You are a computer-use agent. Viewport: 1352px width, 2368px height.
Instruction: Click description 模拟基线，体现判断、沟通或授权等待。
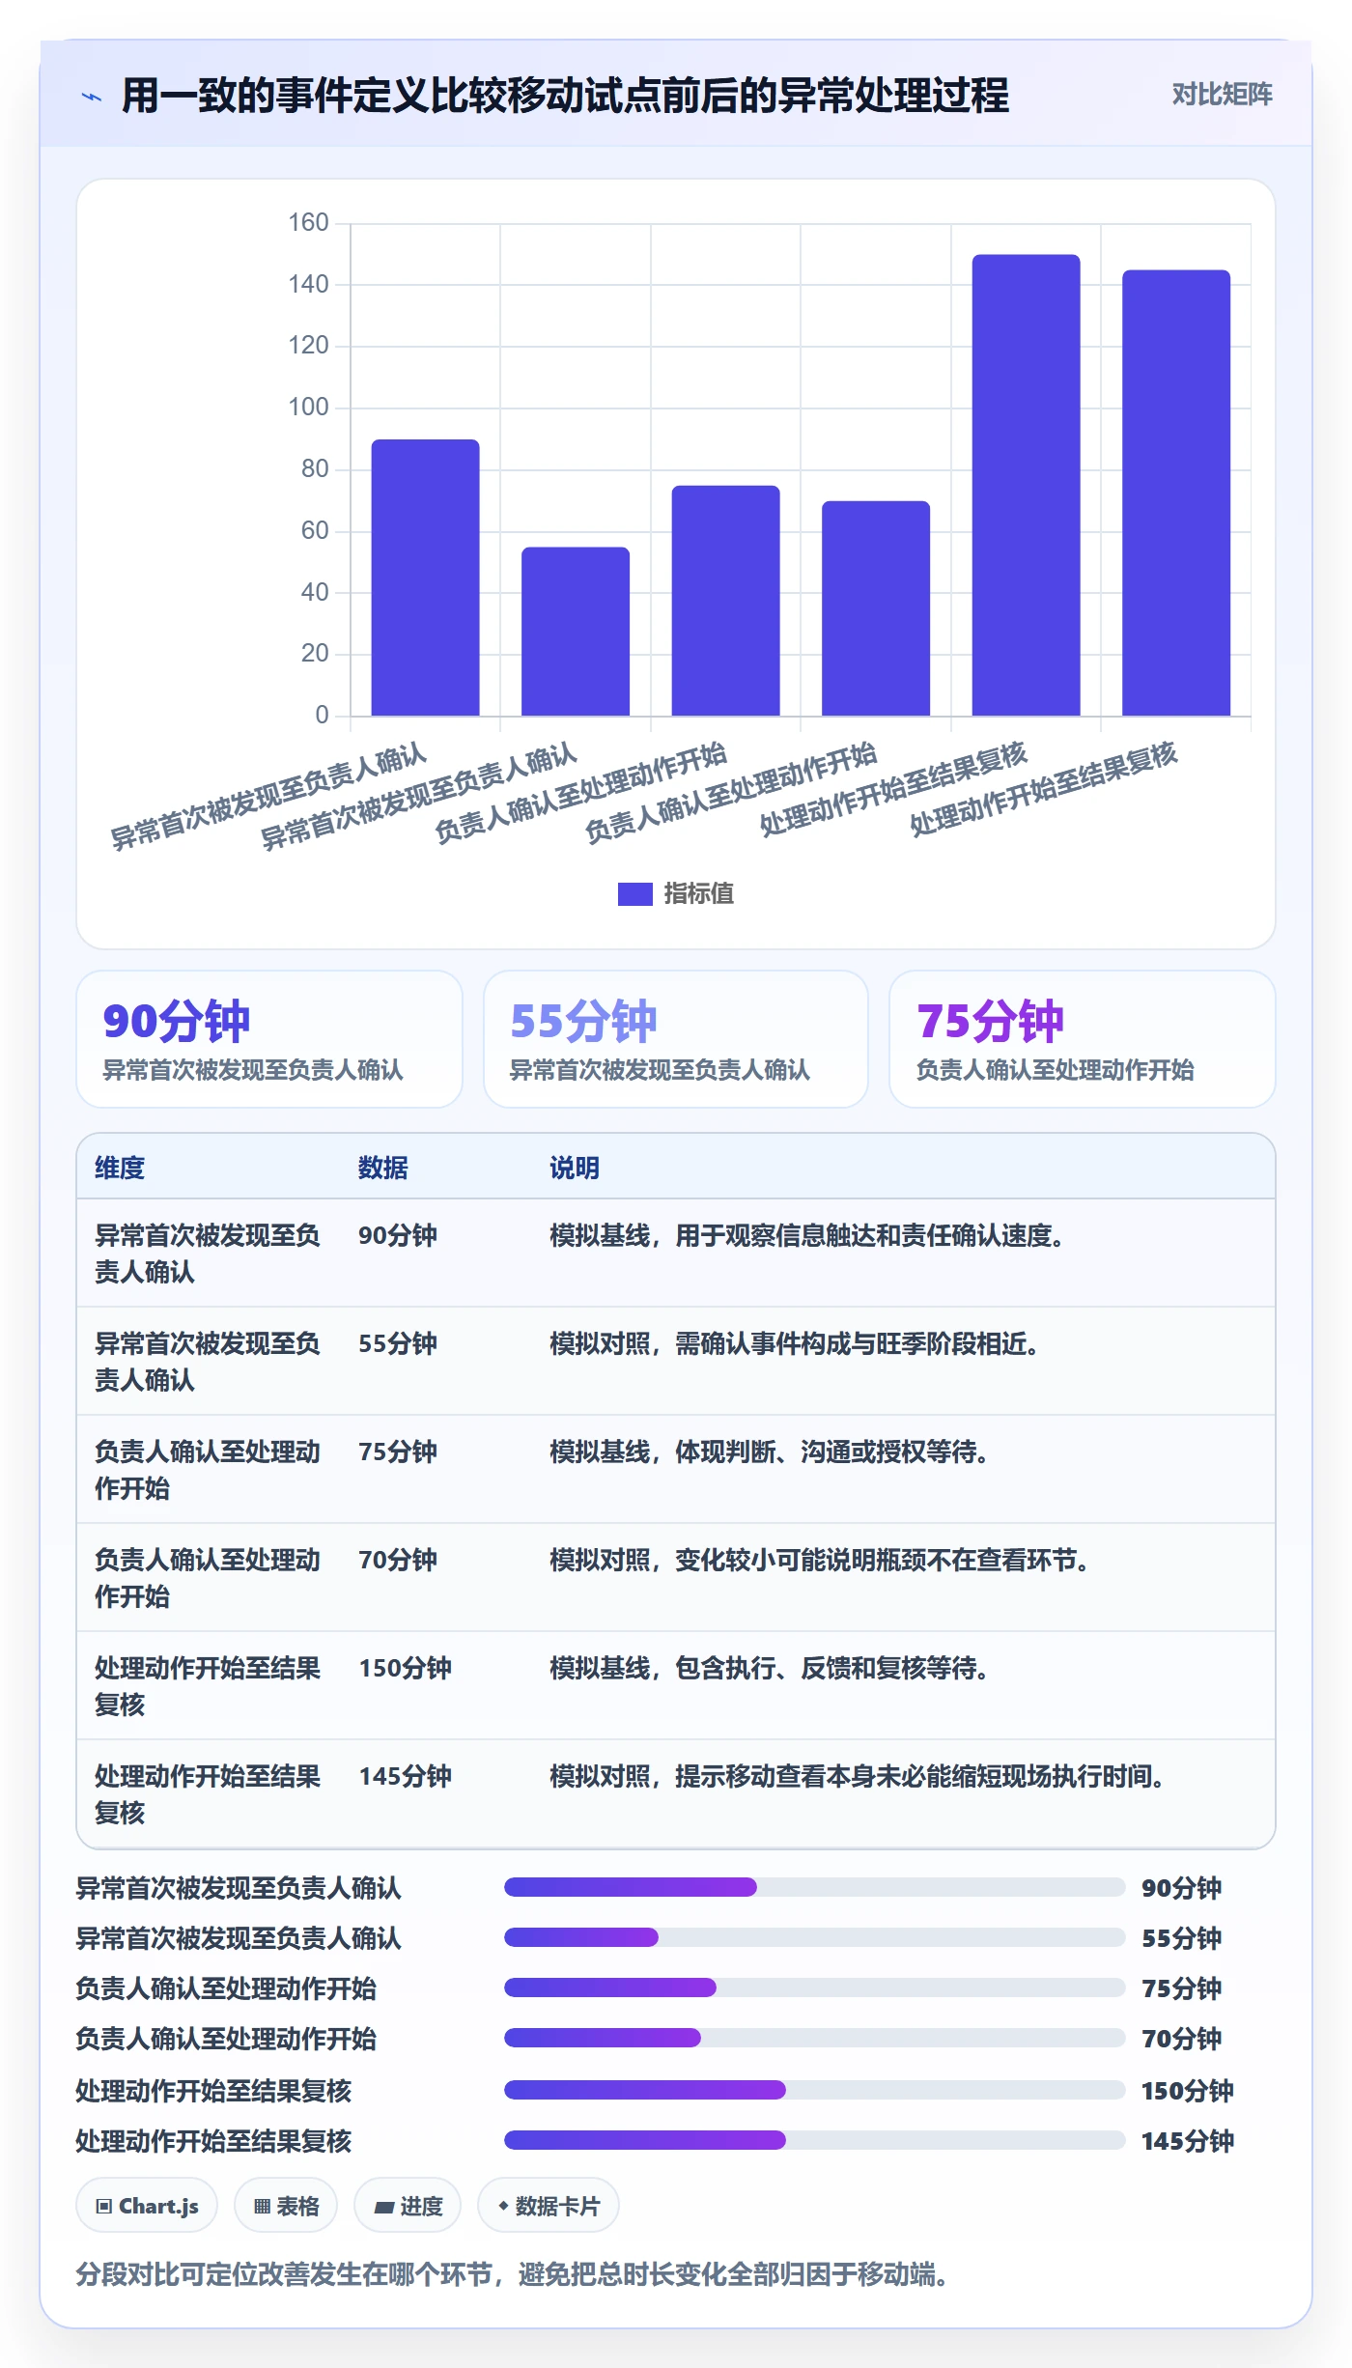(x=770, y=1452)
